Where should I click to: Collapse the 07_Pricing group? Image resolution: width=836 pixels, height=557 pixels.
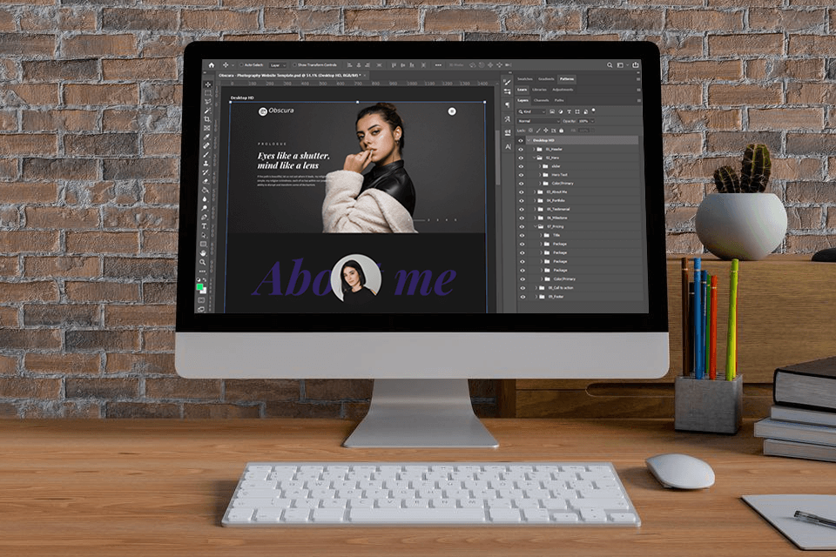536,226
